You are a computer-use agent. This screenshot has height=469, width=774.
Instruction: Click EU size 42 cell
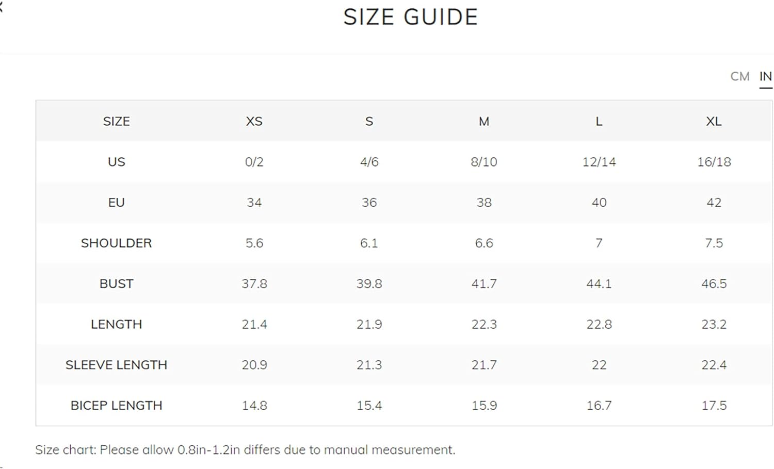pos(714,203)
